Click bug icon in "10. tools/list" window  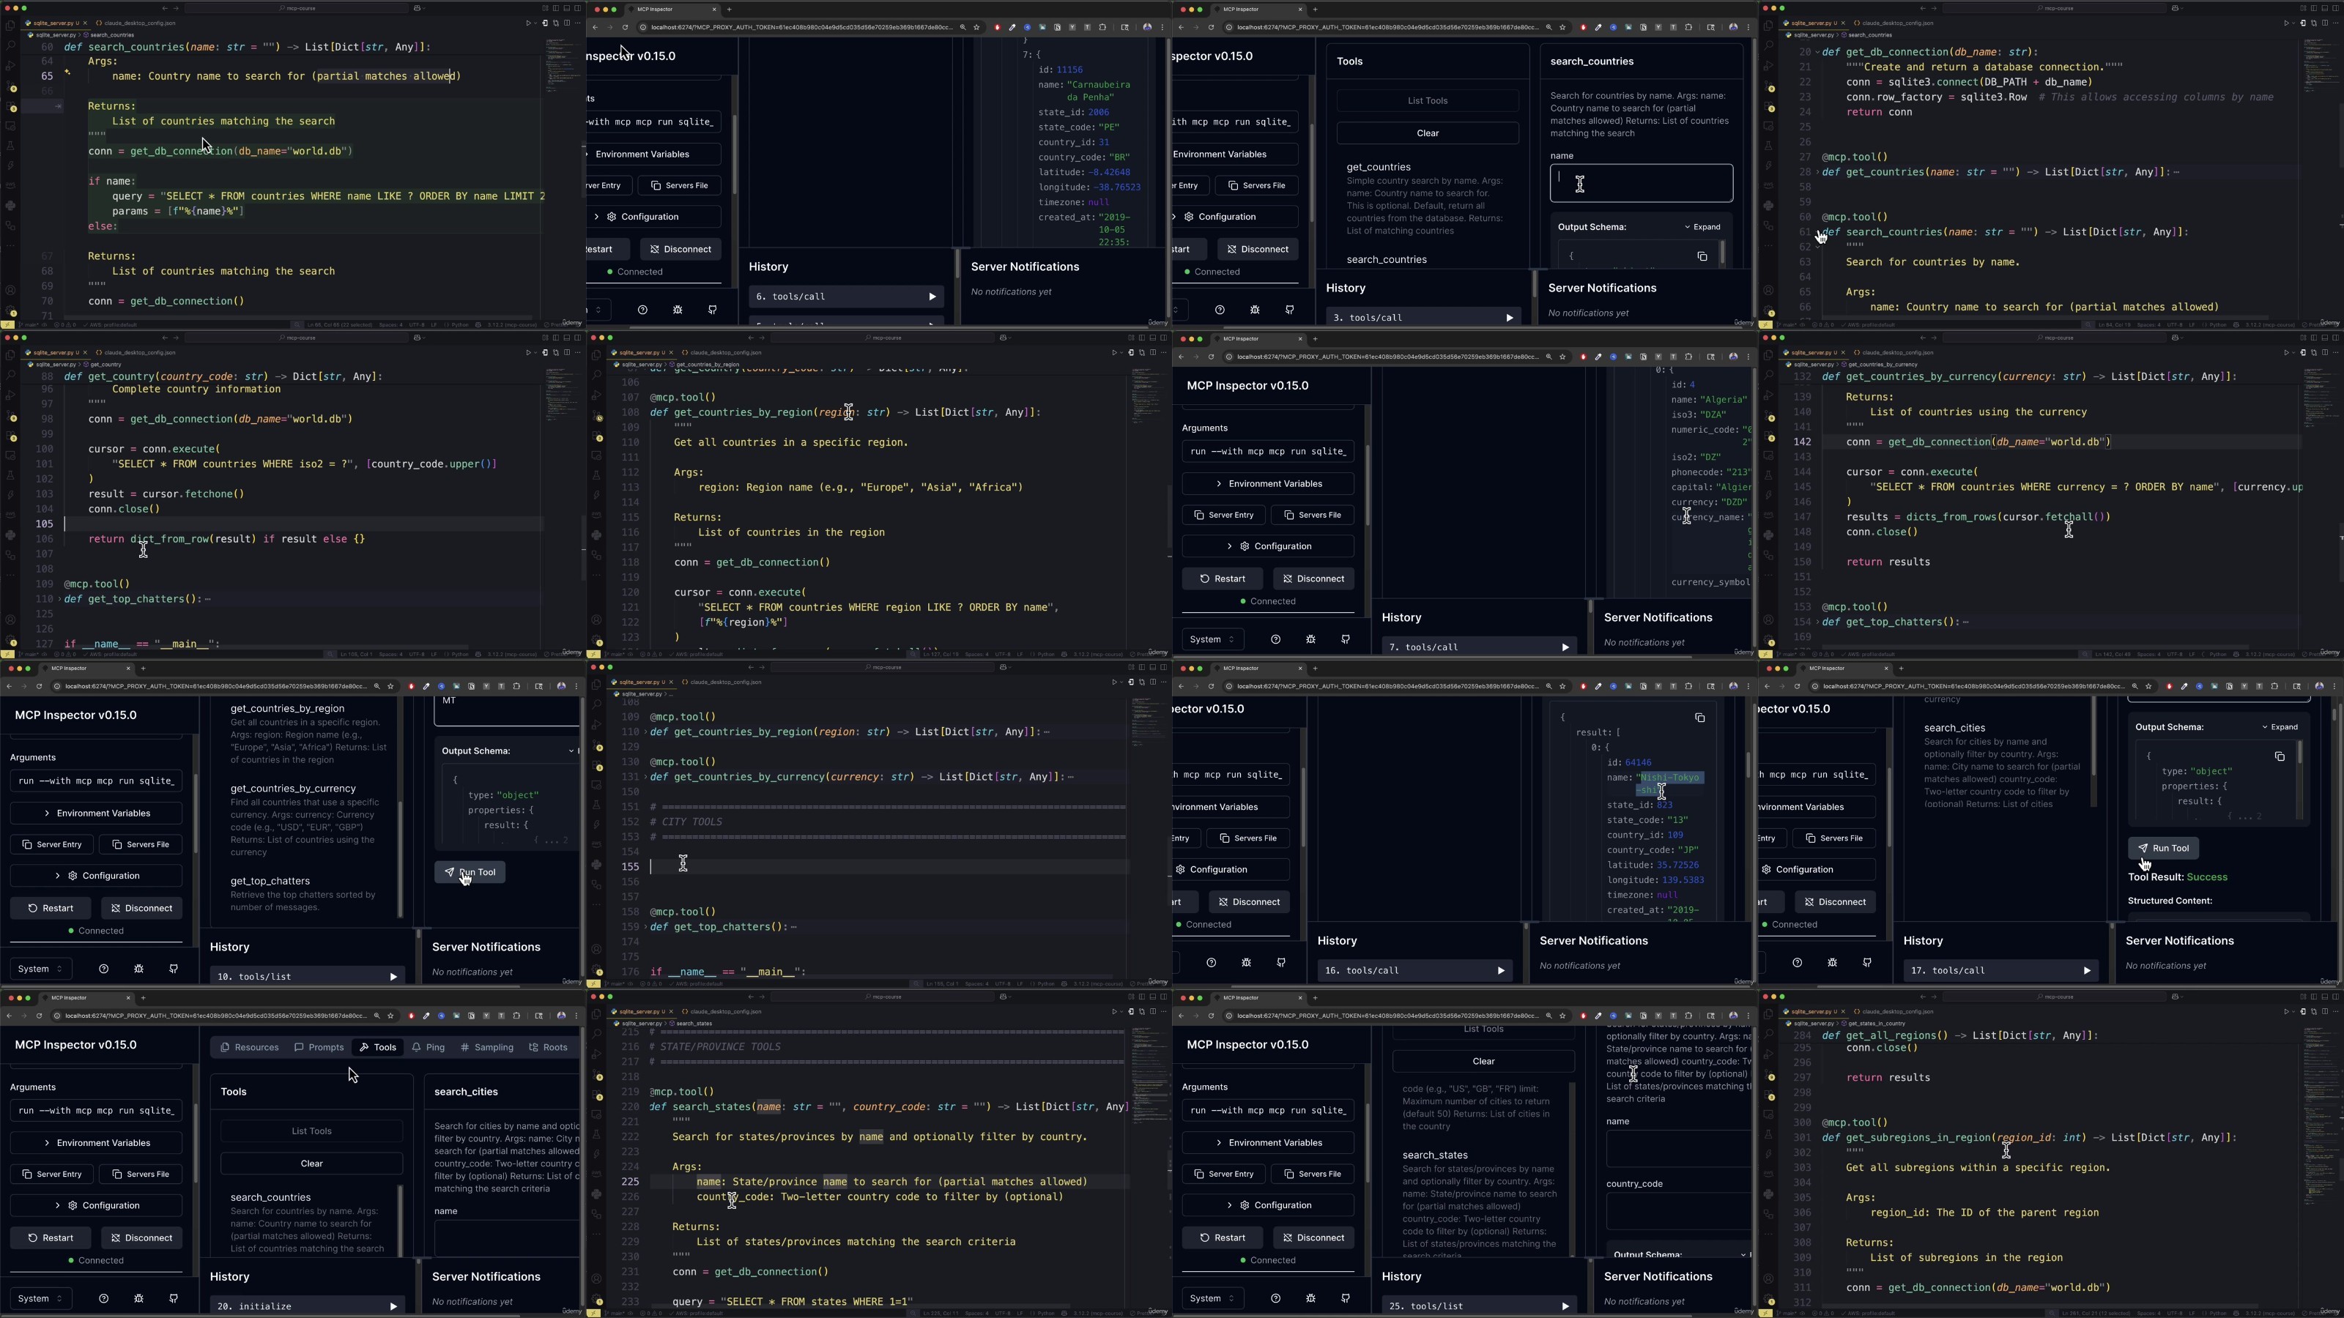(x=138, y=969)
